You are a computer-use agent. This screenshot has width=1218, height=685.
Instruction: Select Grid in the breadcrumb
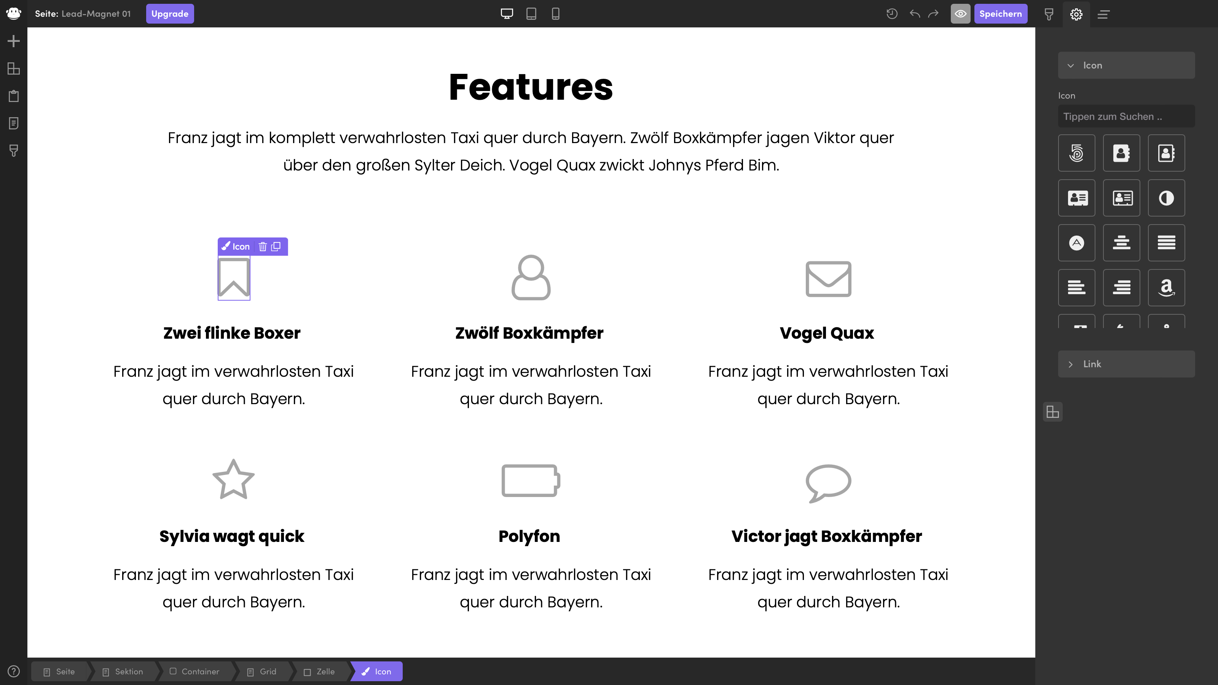point(262,671)
